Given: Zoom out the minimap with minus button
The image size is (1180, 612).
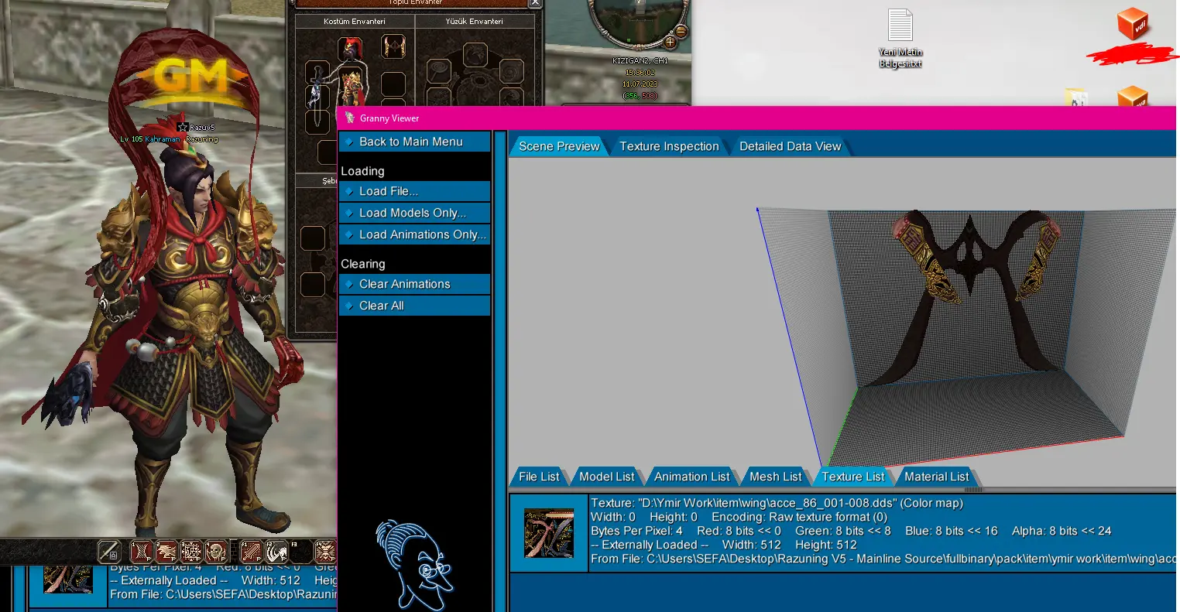Looking at the screenshot, I should coord(681,32).
